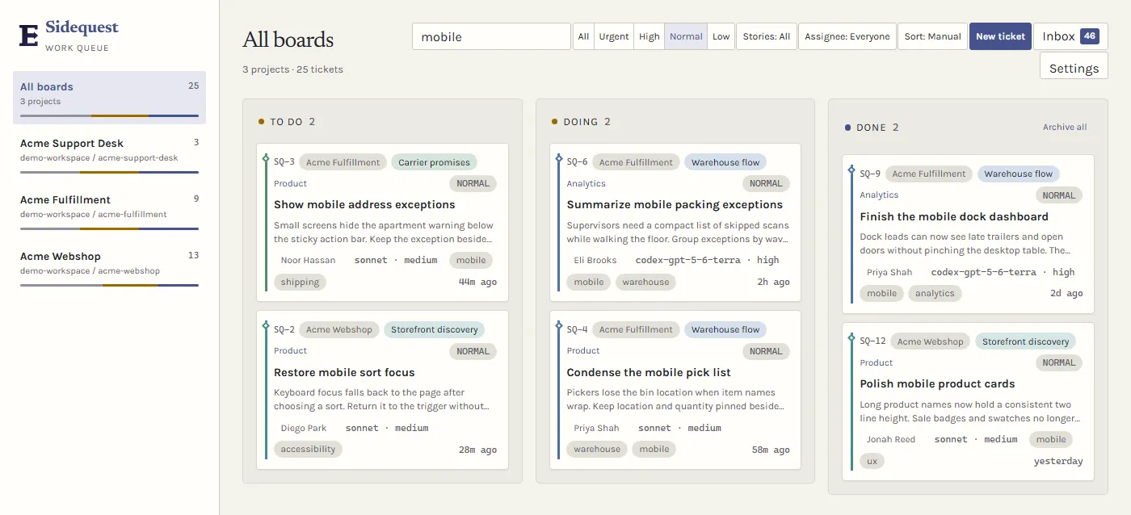This screenshot has width=1131, height=515.
Task: Click Acme Fulfillment chip on SQ-6
Action: coord(636,162)
